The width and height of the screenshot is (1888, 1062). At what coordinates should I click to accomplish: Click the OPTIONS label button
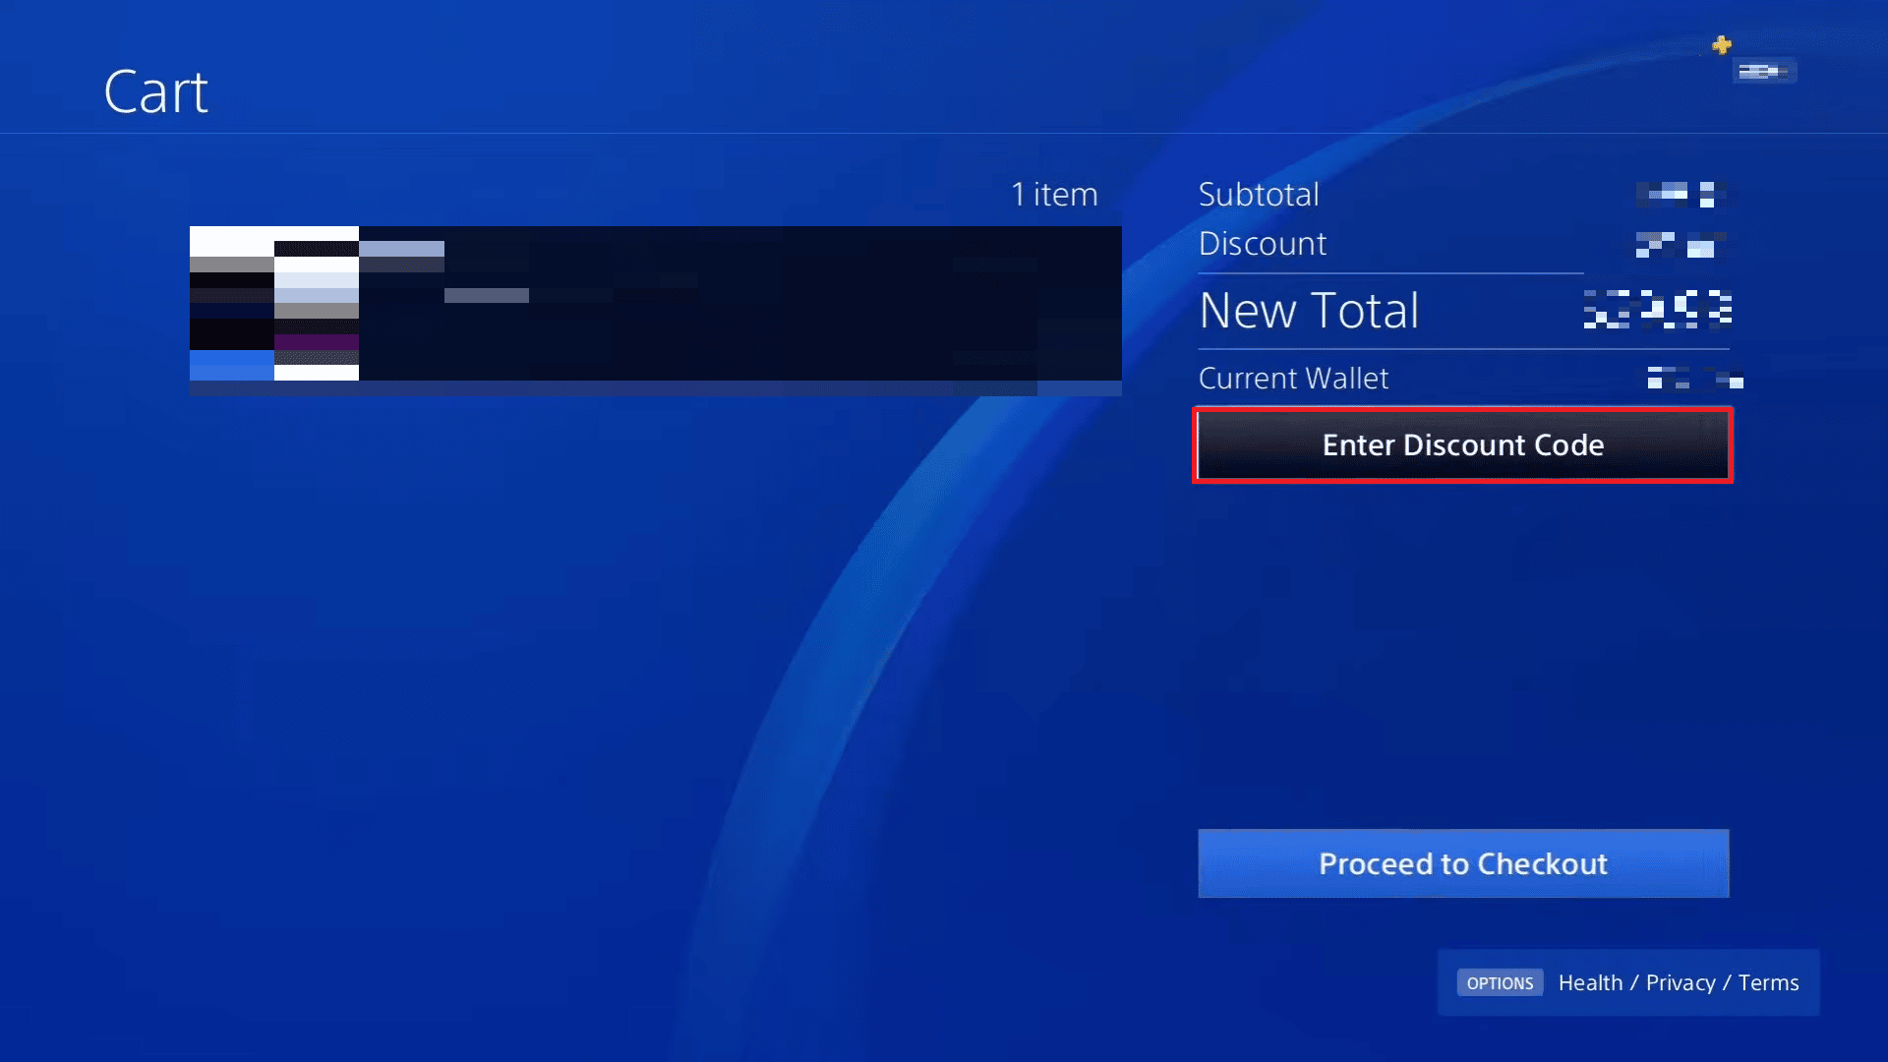[1501, 983]
